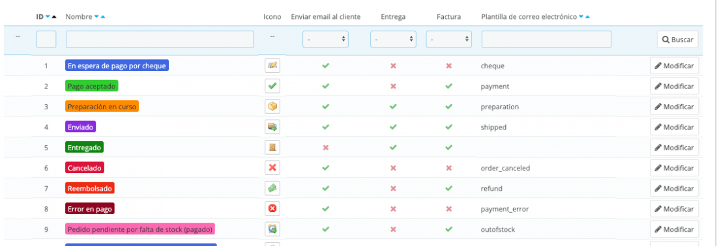Screen dimensions: 717x246
Task: Toggle the Factura status for Cancelado
Action: pos(449,168)
